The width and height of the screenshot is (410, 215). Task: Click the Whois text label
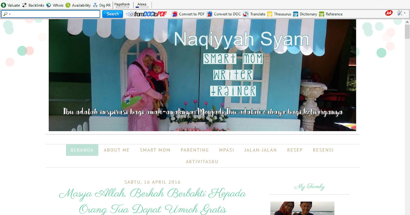click(x=58, y=5)
